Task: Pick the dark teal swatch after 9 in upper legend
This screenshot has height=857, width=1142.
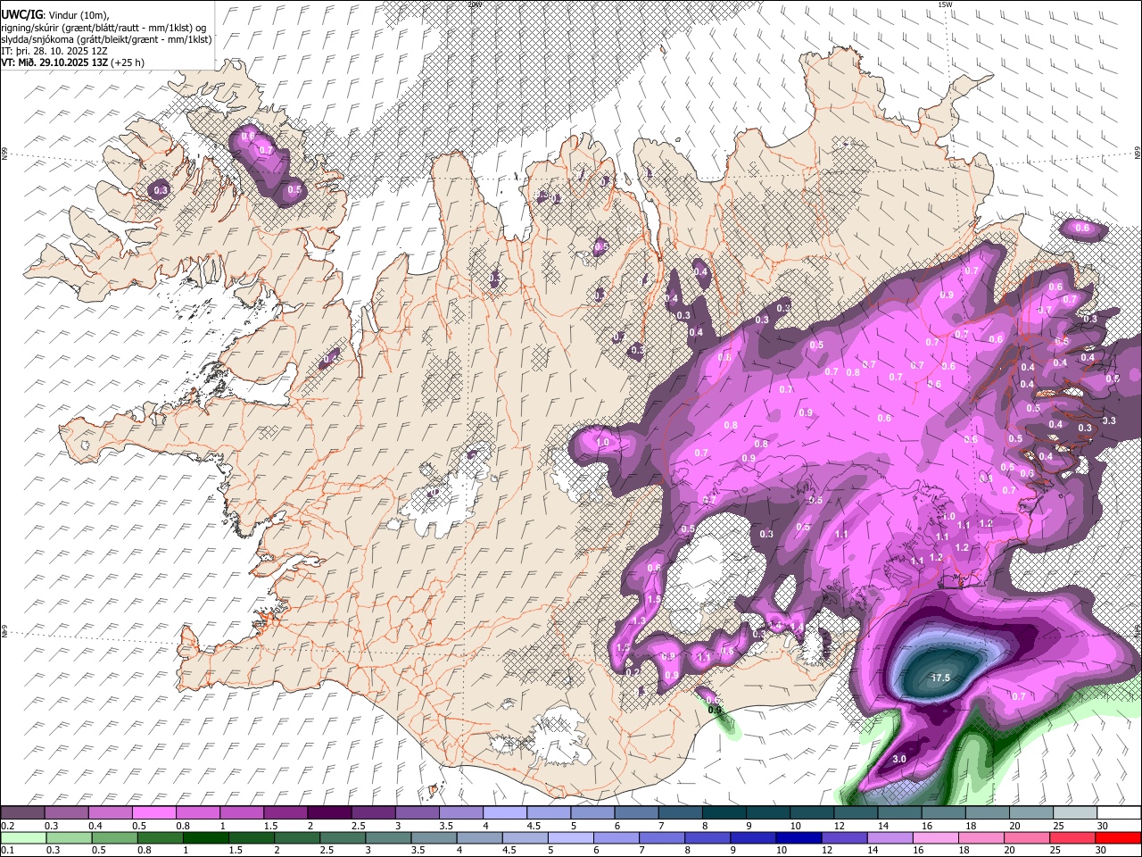Action: tap(768, 813)
